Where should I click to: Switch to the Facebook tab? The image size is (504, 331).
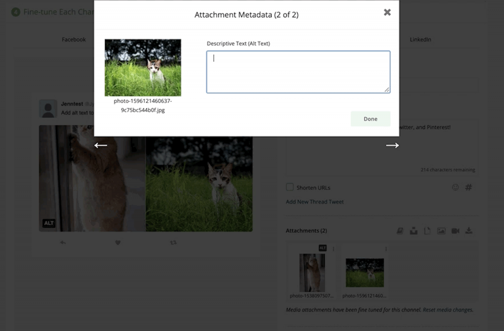(x=73, y=39)
